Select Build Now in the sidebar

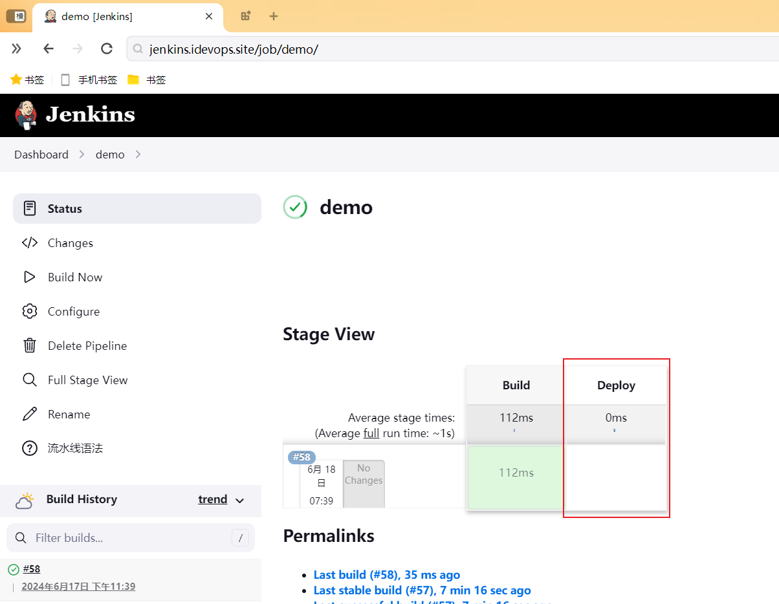(137, 277)
